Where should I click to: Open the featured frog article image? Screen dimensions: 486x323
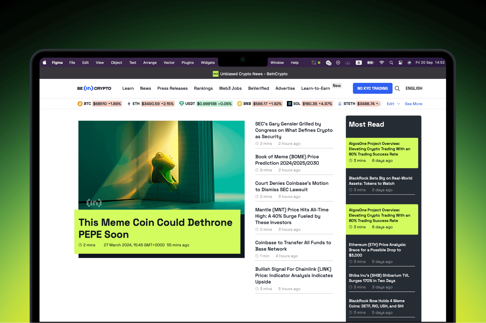[x=161, y=165]
